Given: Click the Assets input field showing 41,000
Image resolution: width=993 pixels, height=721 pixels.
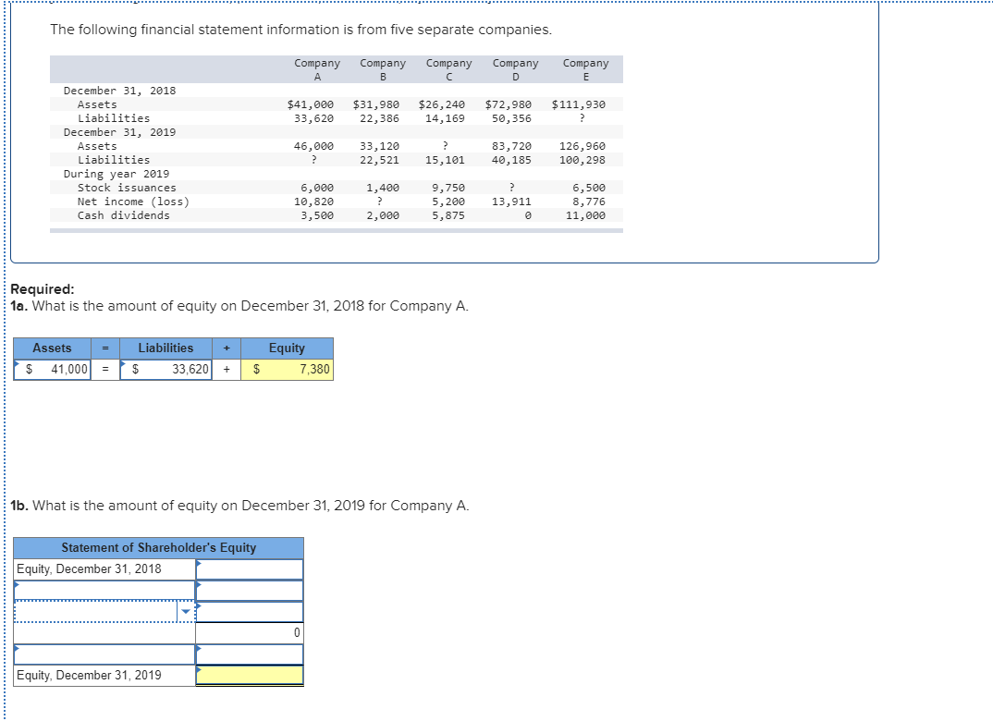Looking at the screenshot, I should 52,369.
